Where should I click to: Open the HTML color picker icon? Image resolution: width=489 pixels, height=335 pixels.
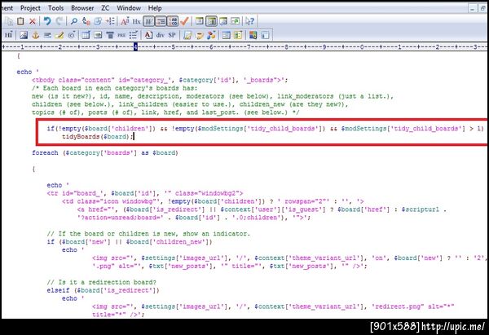253,35
